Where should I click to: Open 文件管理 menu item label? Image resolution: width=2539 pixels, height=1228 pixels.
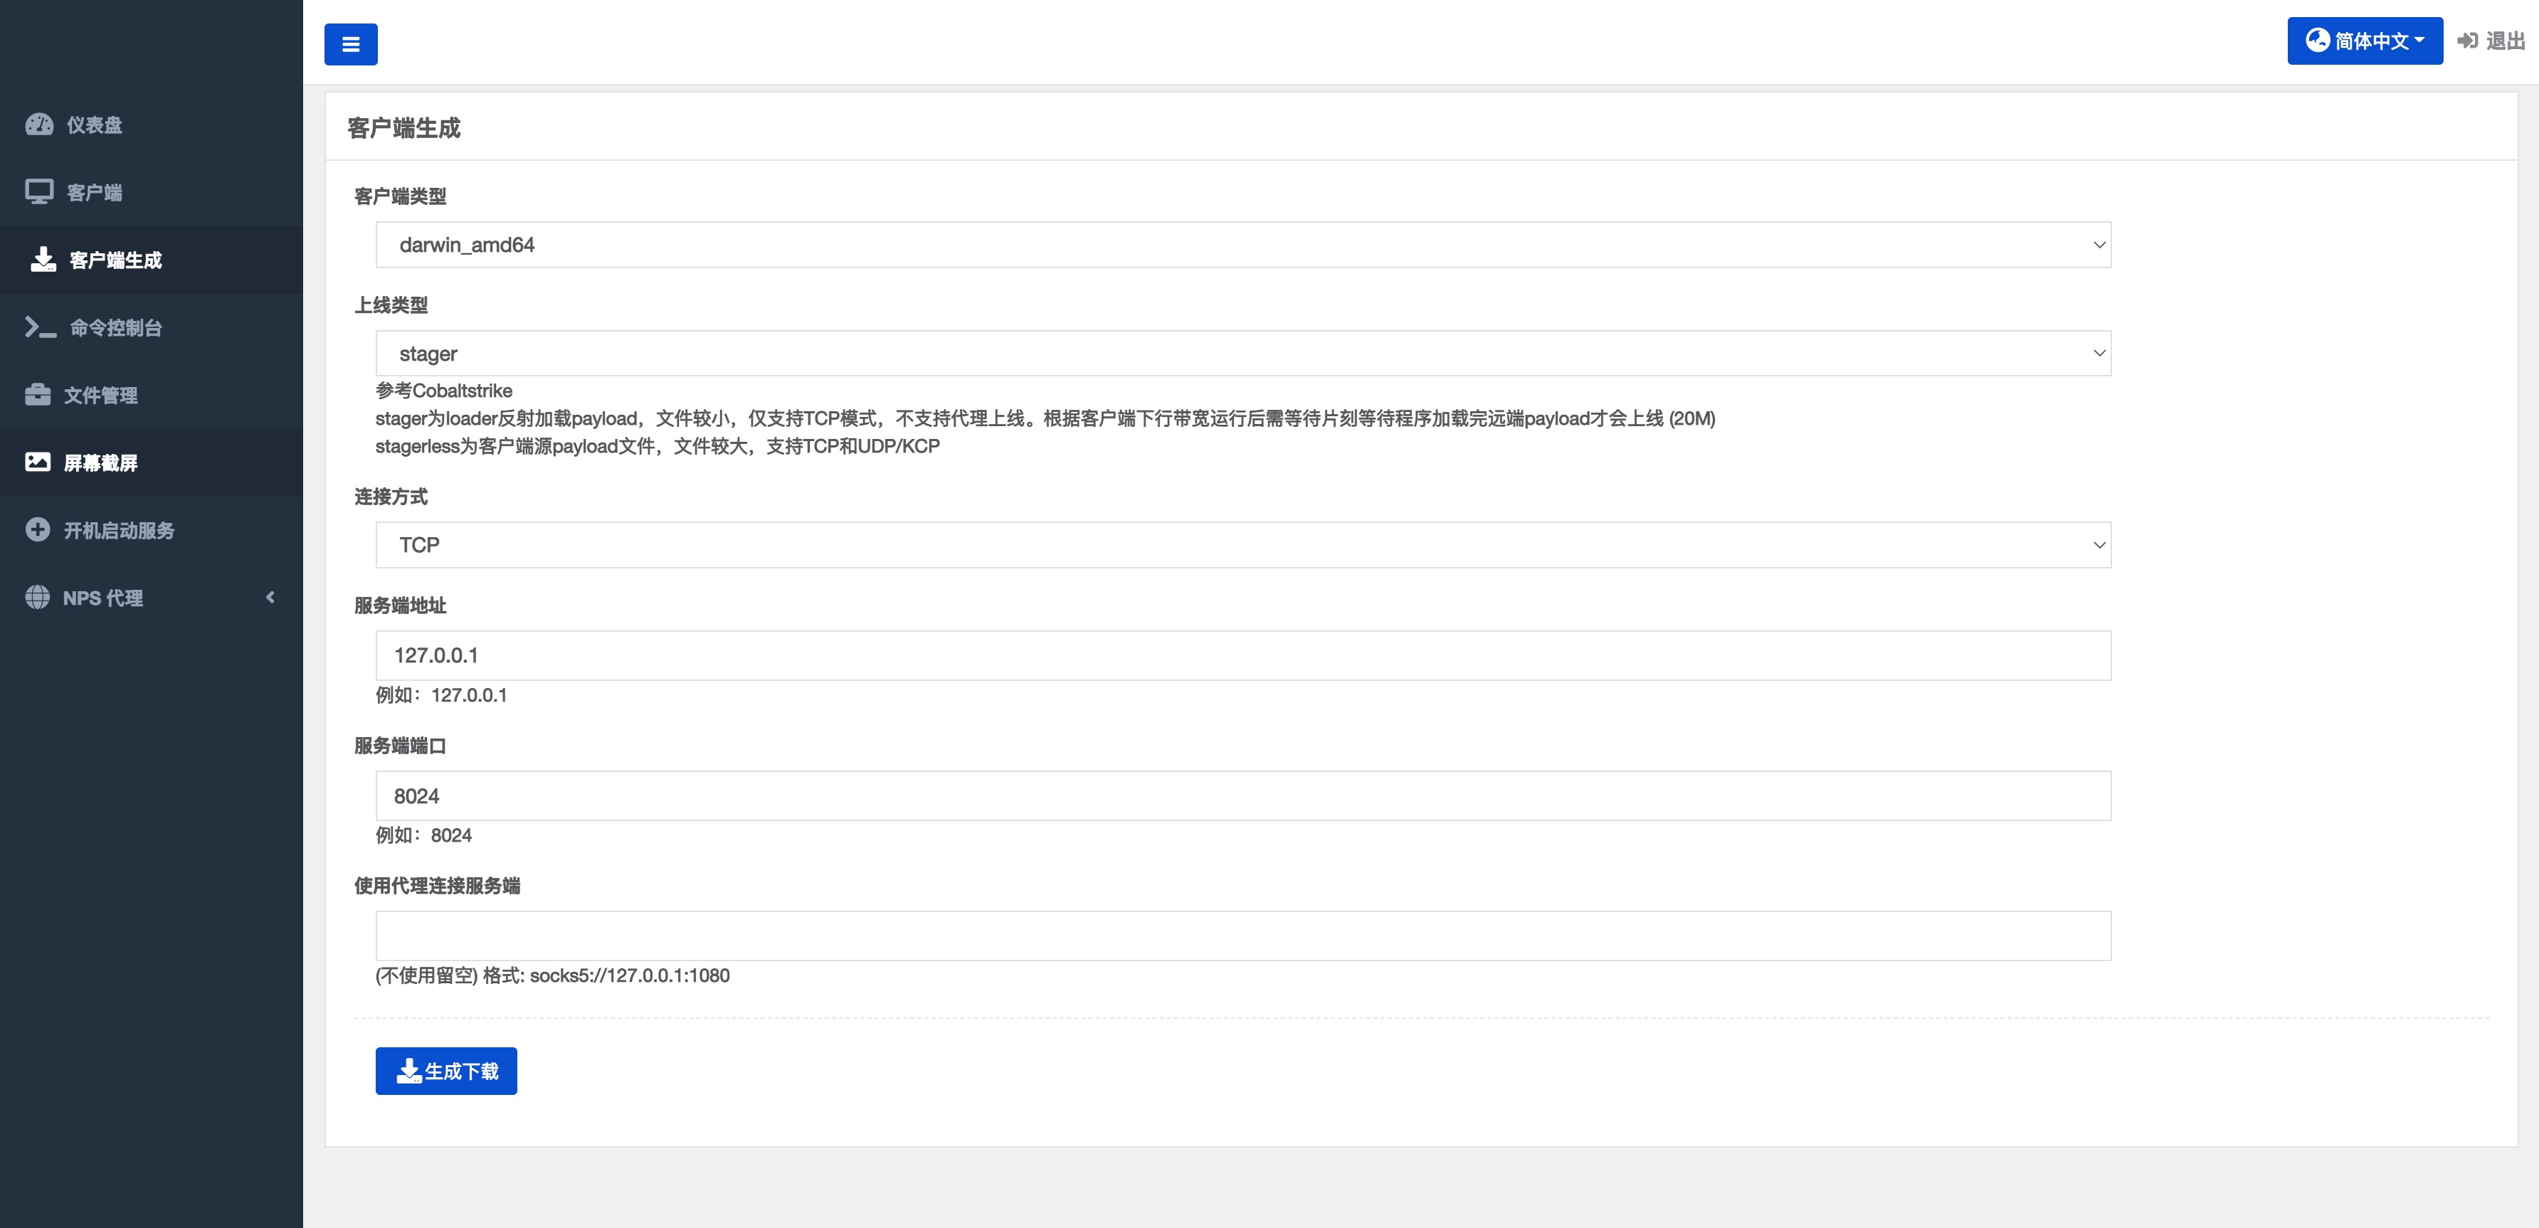coord(100,395)
